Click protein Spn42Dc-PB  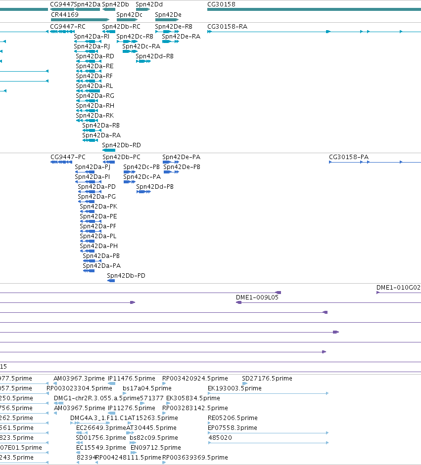point(141,167)
